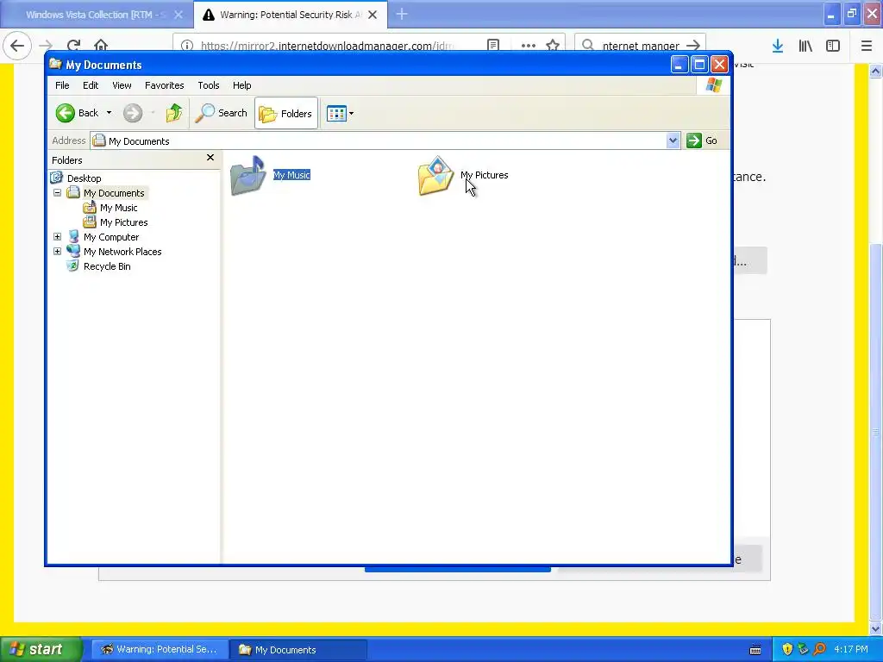Click the My Pictures folder label

tap(485, 175)
